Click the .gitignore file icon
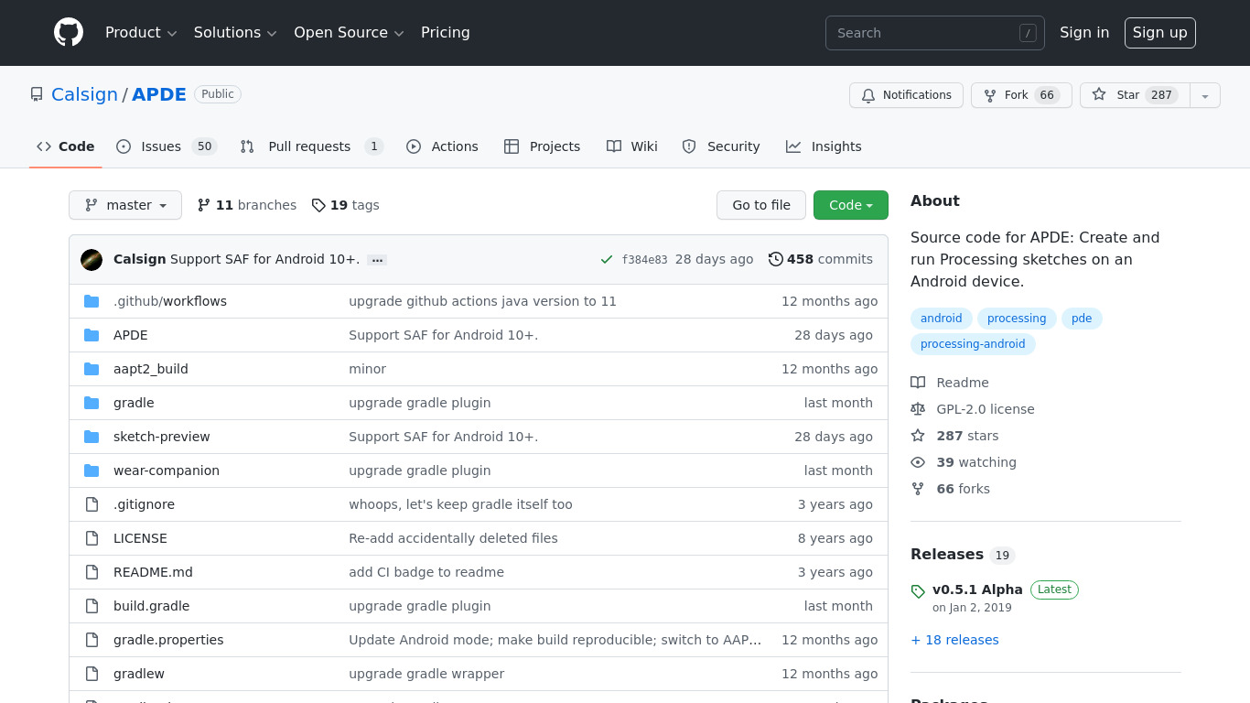The image size is (1250, 703). click(92, 504)
